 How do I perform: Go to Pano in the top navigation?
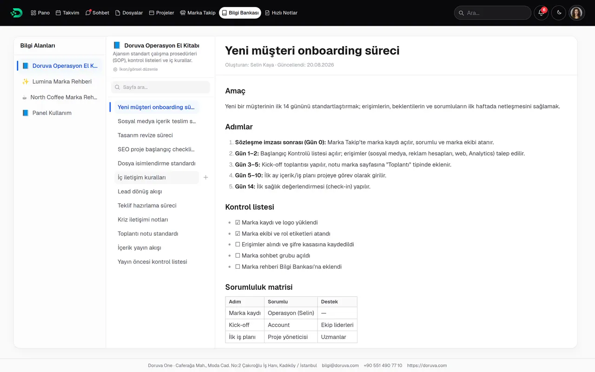click(40, 13)
